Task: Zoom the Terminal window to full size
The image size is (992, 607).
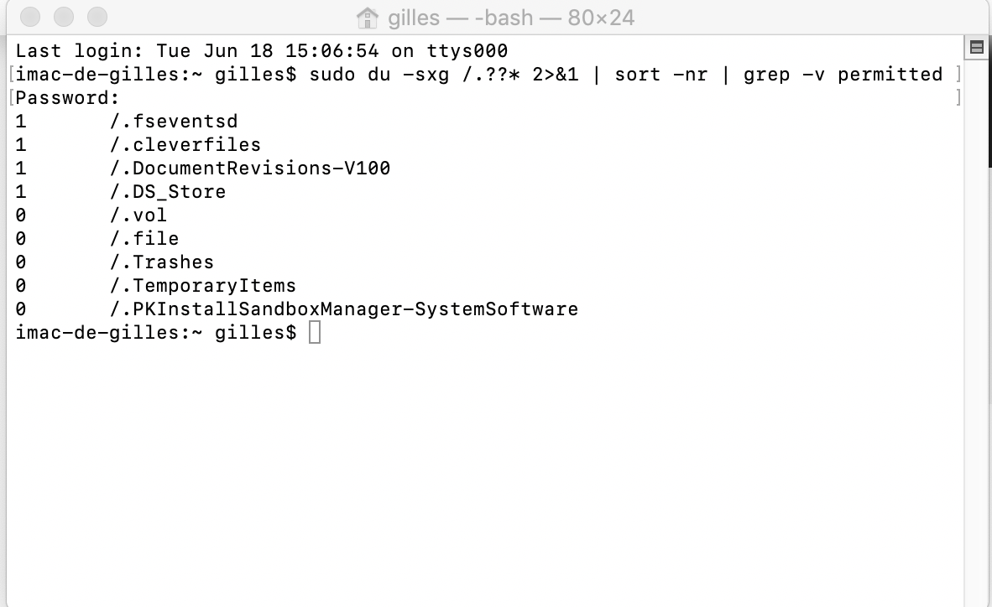Action: tap(97, 17)
